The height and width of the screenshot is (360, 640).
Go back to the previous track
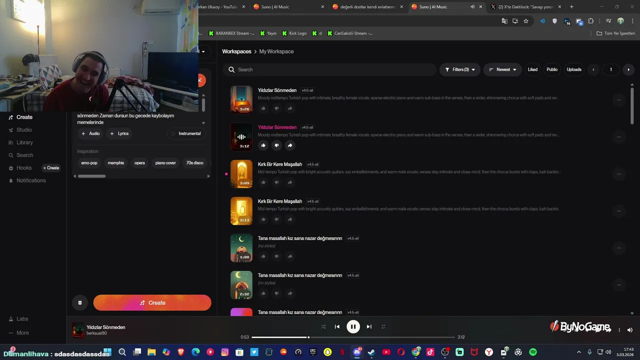point(337,326)
